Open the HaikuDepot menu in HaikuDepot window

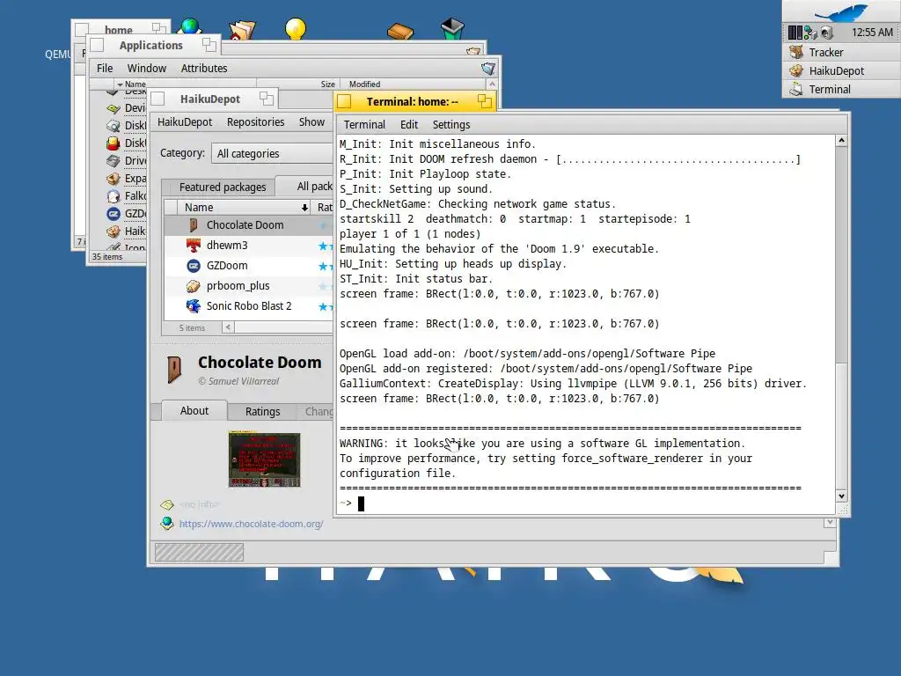coord(185,122)
